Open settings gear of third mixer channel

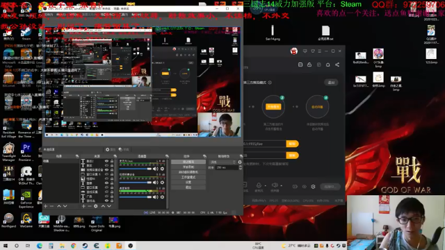point(162,197)
